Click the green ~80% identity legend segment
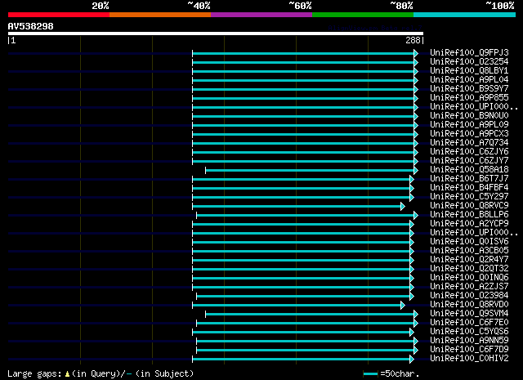 [x=363, y=15]
